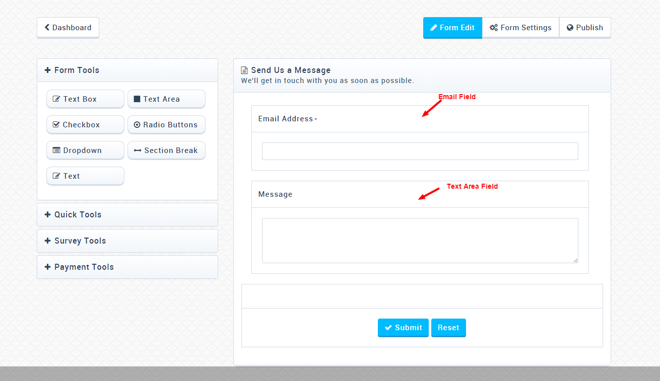Click the Reset button
Screen dimensions: 660x381
tap(448, 328)
